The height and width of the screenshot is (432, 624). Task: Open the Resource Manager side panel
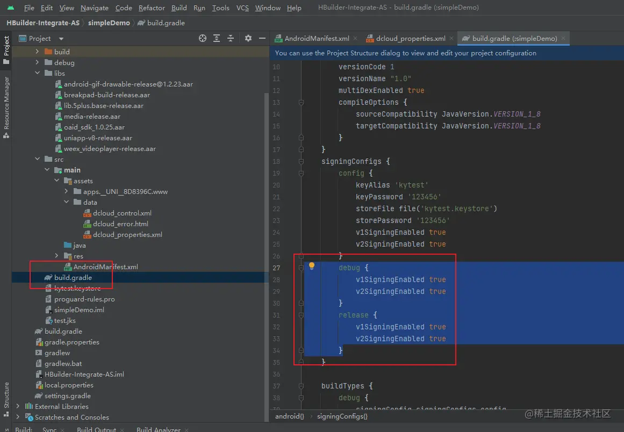6,107
